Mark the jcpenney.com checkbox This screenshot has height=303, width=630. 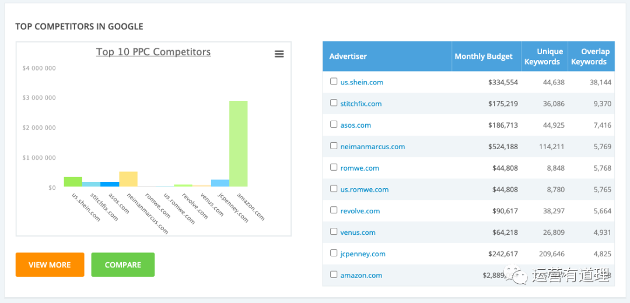tap(334, 253)
